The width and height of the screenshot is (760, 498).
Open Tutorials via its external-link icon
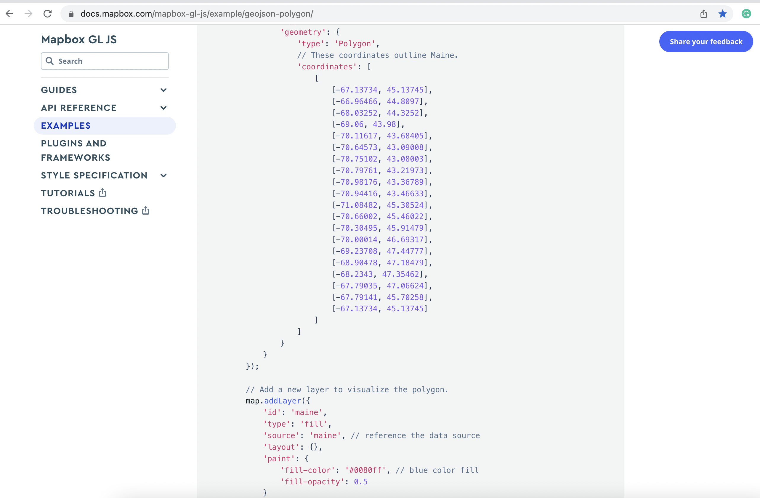click(x=102, y=192)
